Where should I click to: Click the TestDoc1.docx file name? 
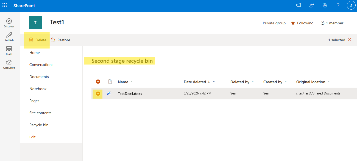130,94
